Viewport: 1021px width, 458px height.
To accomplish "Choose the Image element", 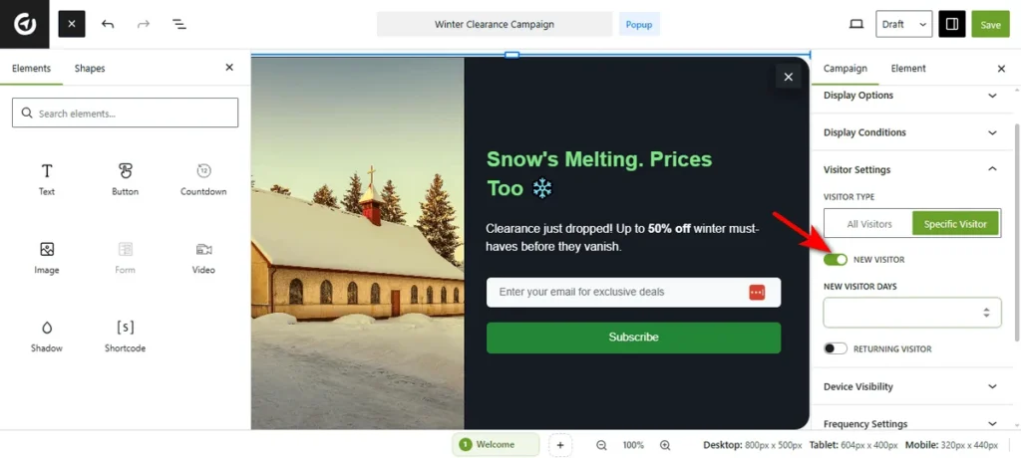I will pyautogui.click(x=47, y=258).
